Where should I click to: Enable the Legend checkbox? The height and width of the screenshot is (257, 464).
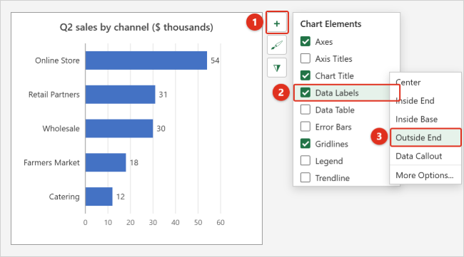[x=306, y=161]
